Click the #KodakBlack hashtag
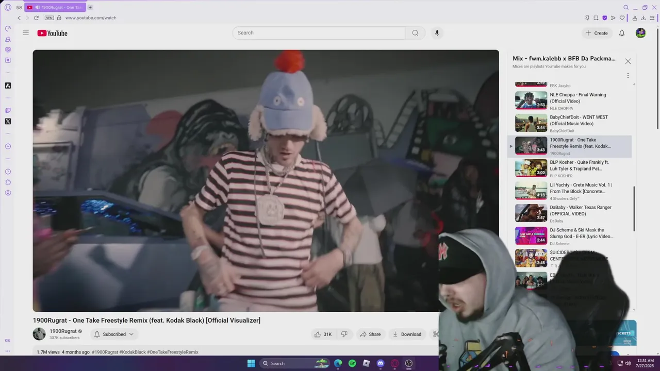 click(x=133, y=352)
